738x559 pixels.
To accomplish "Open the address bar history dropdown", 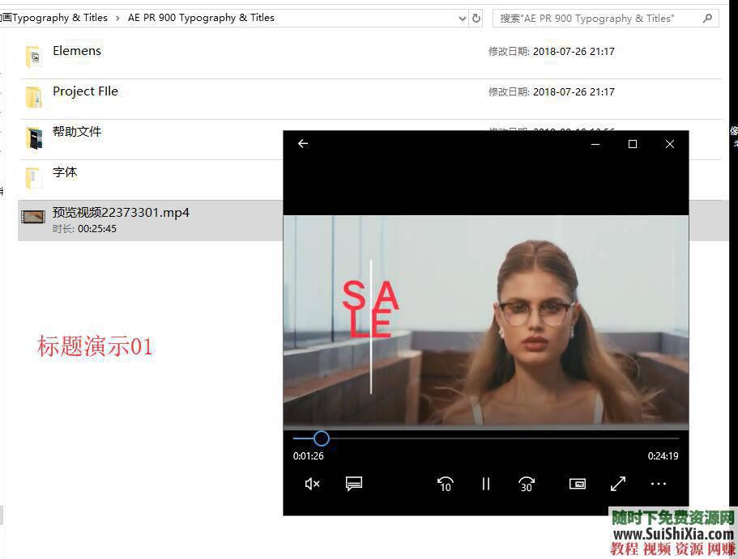I will point(461,17).
